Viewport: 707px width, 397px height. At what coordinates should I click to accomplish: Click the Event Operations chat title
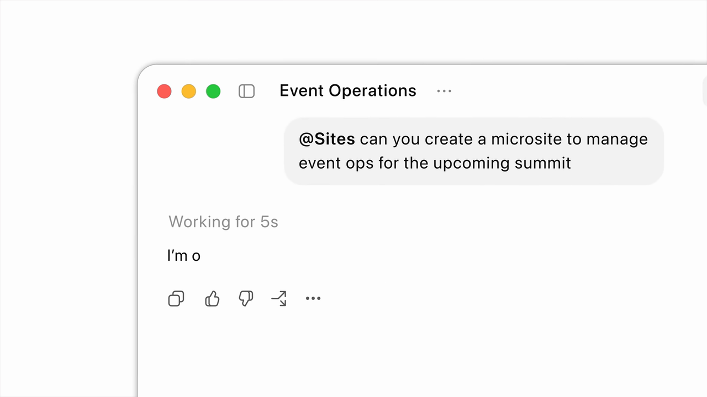pos(348,90)
